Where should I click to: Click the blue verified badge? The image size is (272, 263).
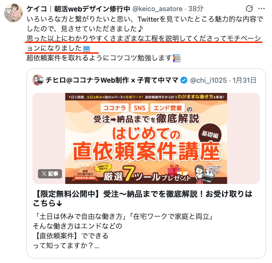184,80
